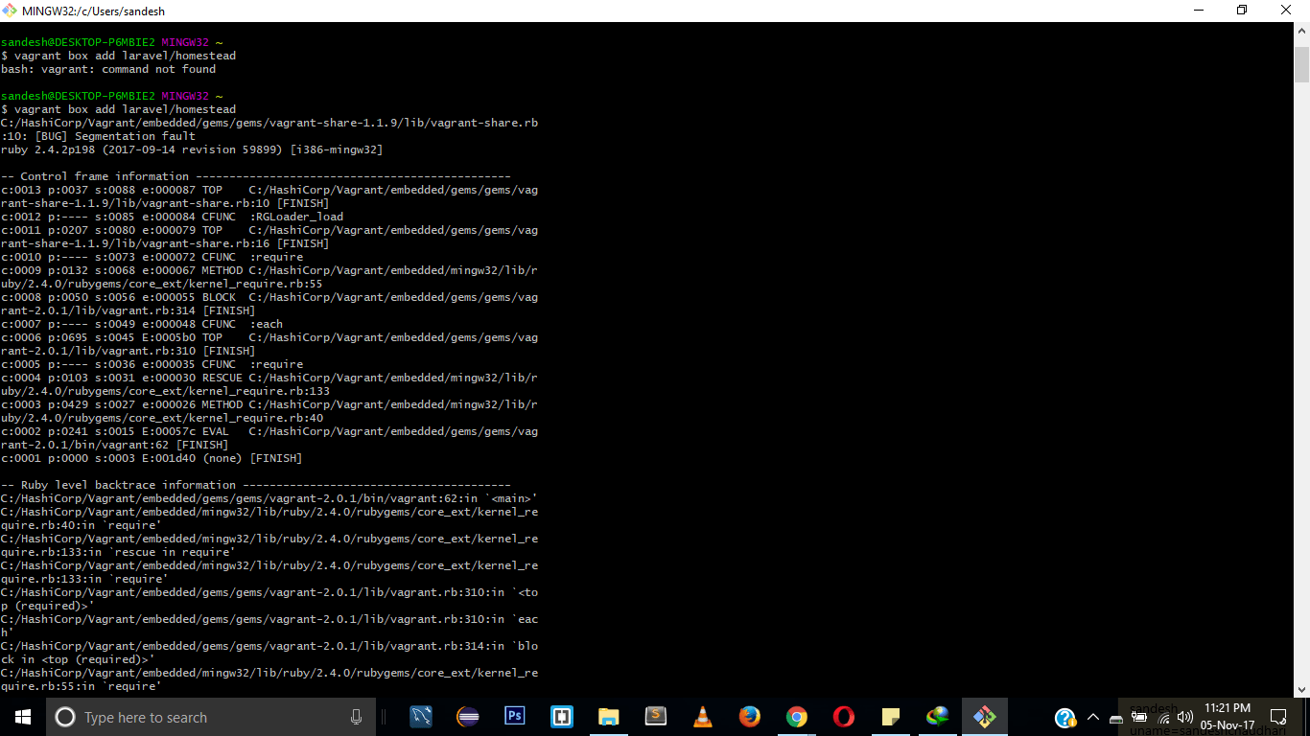Click the Windows Start button
1310x736 pixels.
[23, 717]
